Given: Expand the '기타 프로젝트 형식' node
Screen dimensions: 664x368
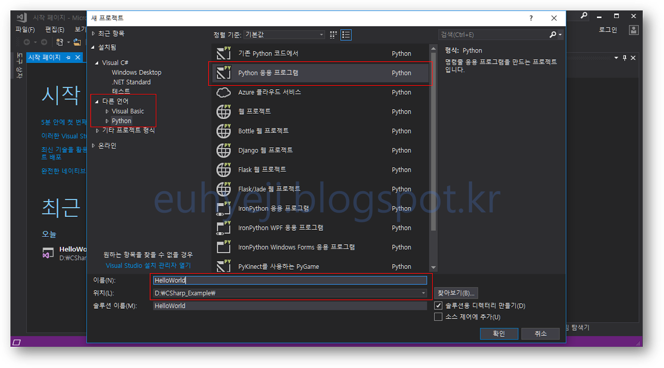Looking at the screenshot, I should coord(97,130).
